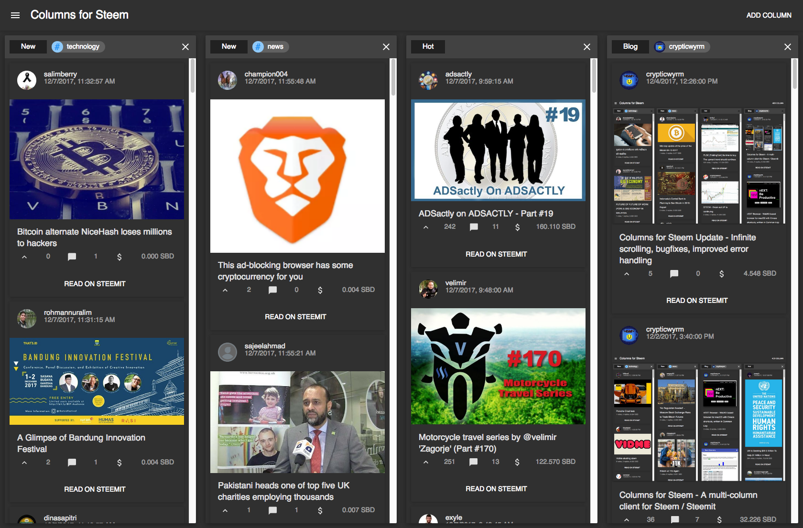This screenshot has height=528, width=803.
Task: Select the news tag chip
Action: tap(271, 46)
